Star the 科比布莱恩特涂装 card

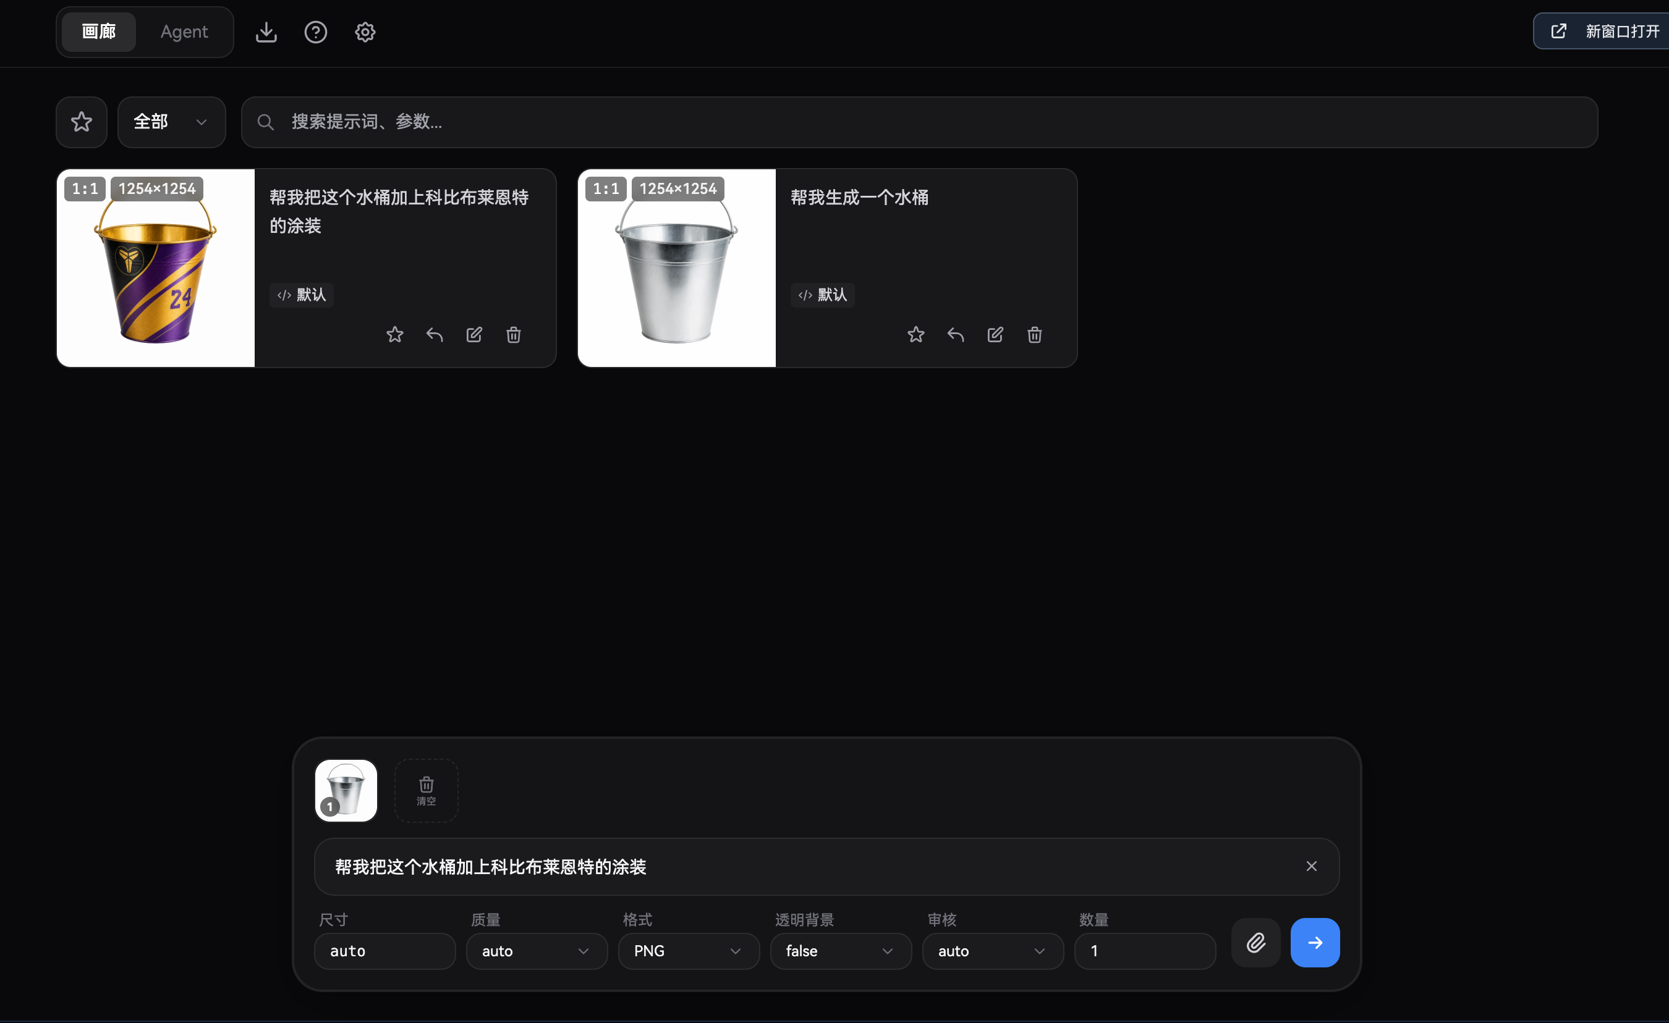395,334
